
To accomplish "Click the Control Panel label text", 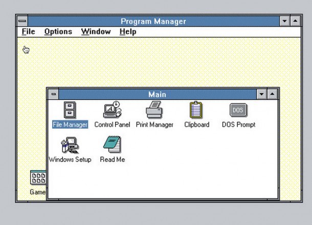I will pyautogui.click(x=112, y=125).
